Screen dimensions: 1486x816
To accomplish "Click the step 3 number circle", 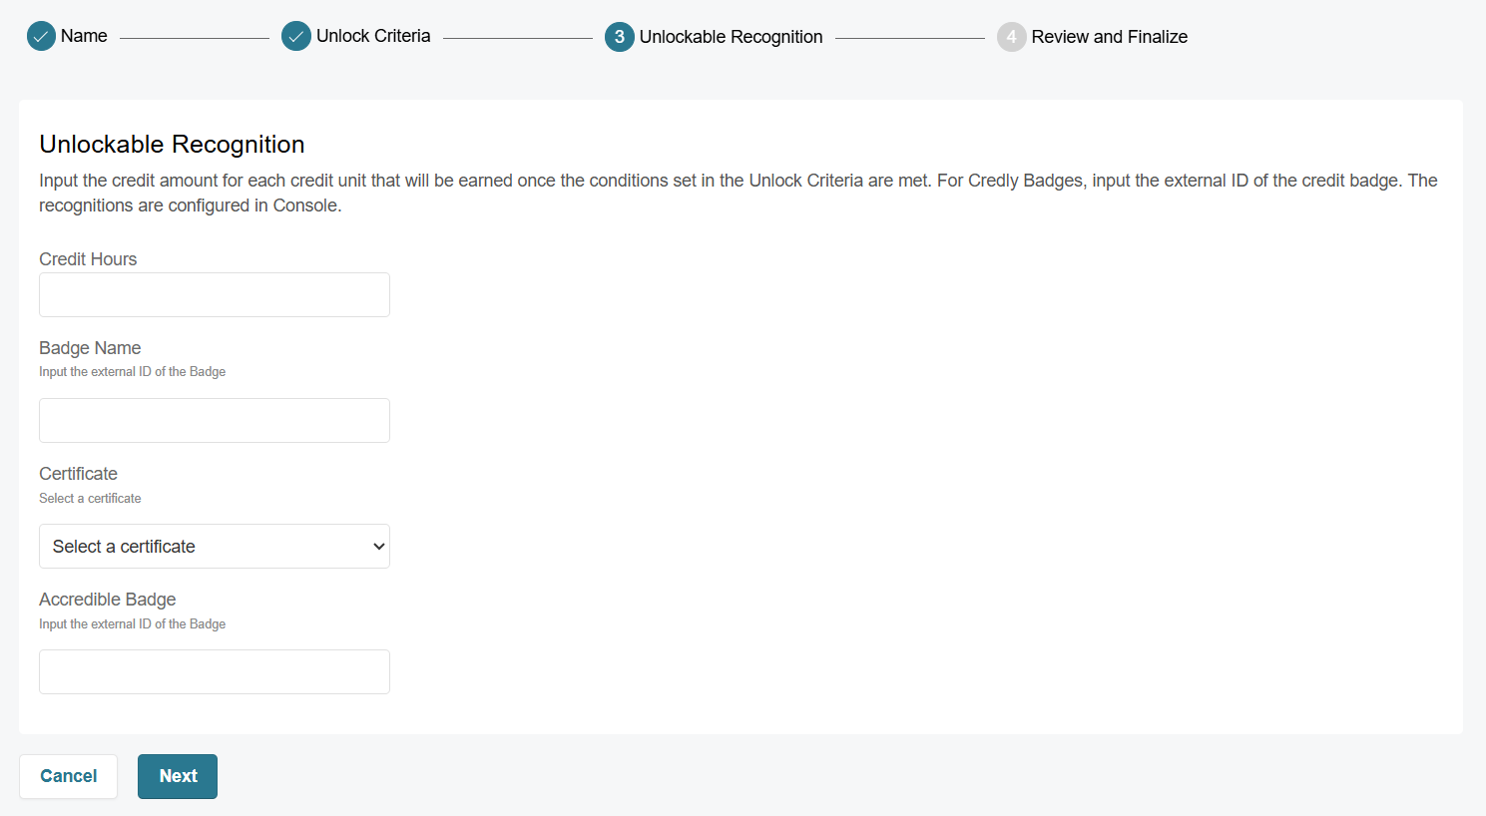I will tap(619, 37).
